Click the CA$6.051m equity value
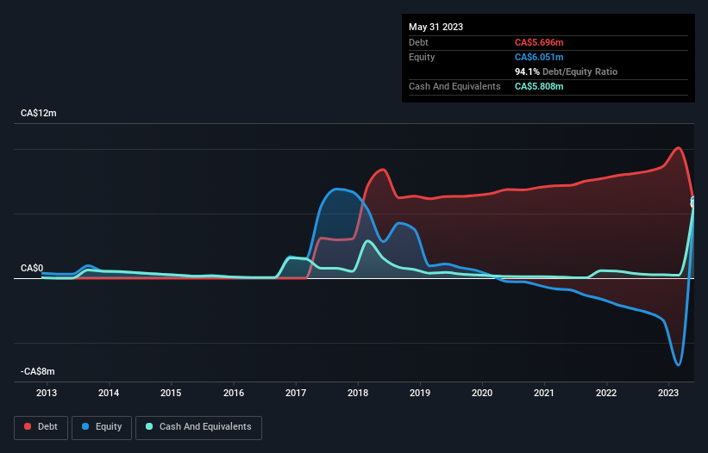Screen dimensions: 708x453 [539, 57]
